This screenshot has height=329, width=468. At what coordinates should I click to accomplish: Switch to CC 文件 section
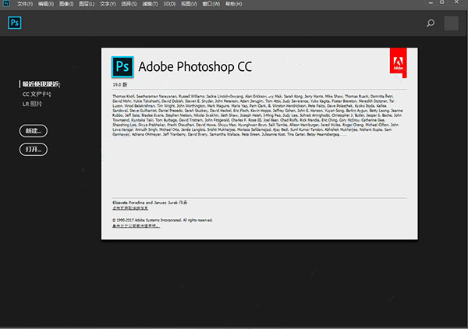point(37,94)
